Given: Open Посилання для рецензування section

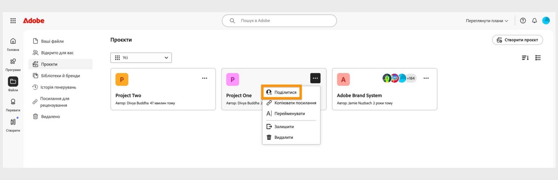Looking at the screenshot, I should pyautogui.click(x=60, y=102).
